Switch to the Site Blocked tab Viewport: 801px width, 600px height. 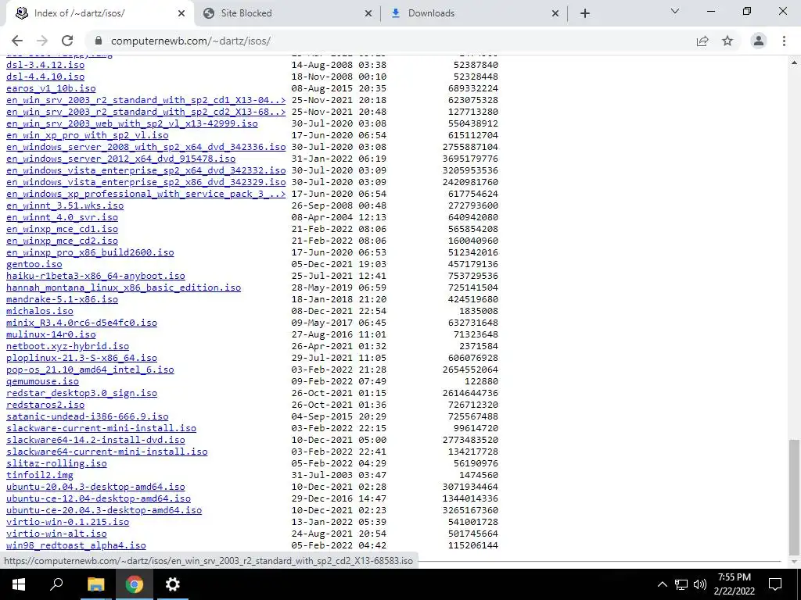(x=287, y=14)
